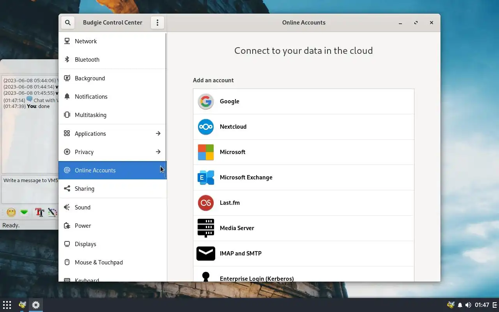This screenshot has height=312, width=499.
Task: Click the Background sidebar icon
Action: [67, 78]
